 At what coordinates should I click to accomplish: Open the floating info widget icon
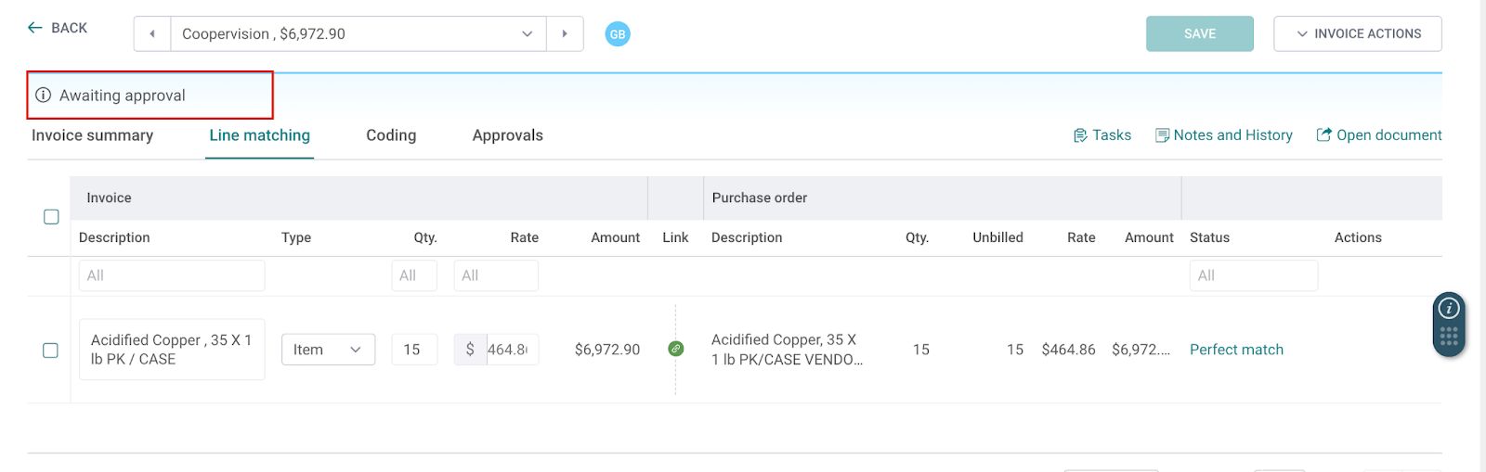[x=1449, y=309]
